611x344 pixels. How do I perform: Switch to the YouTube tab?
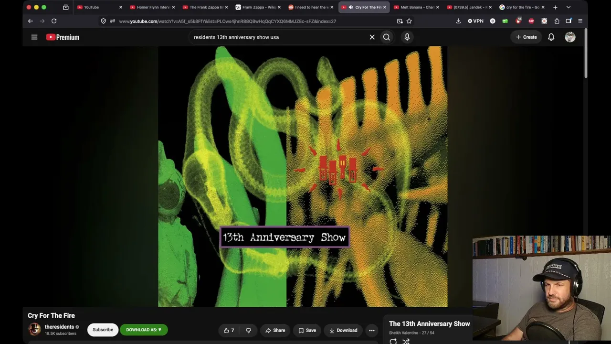pyautogui.click(x=97, y=7)
